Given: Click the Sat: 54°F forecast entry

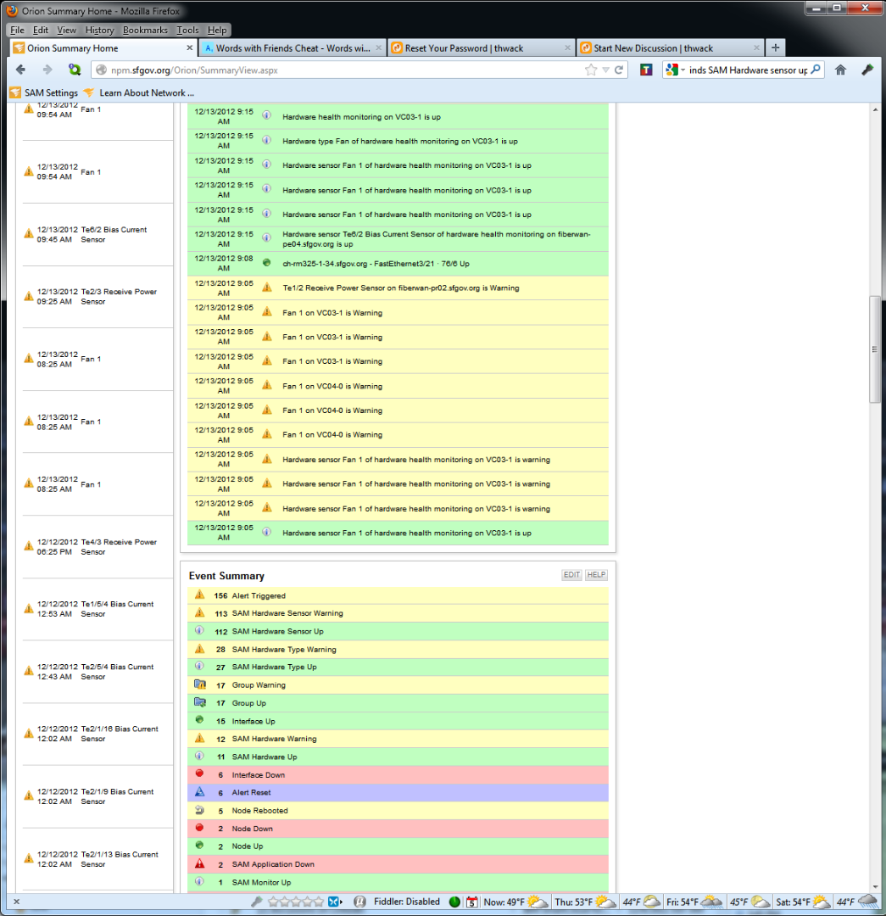Looking at the screenshot, I should (802, 902).
